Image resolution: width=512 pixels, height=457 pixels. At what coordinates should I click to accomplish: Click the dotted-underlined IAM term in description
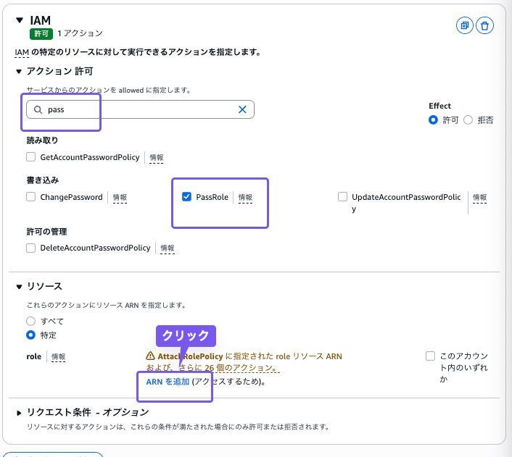coord(22,53)
